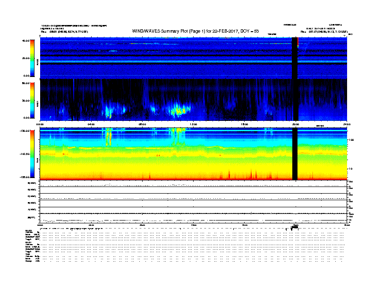The width and height of the screenshot is (374, 289).
Task: Click the 12:00 tick below line plots
Action: [x=194, y=225]
